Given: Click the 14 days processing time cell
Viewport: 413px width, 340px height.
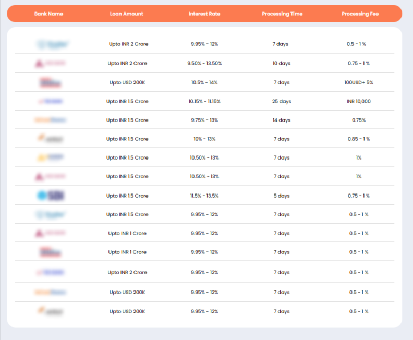Looking at the screenshot, I should (281, 120).
